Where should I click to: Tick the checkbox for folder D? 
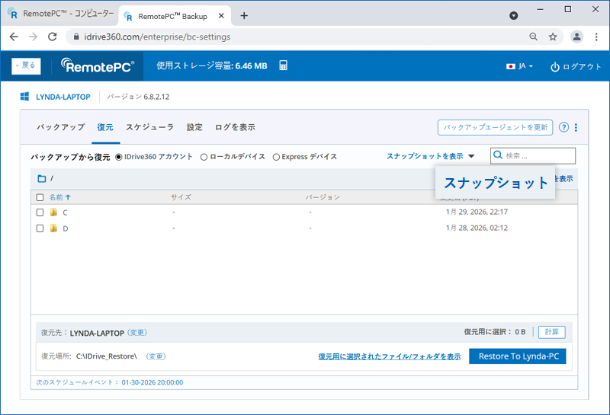point(40,228)
